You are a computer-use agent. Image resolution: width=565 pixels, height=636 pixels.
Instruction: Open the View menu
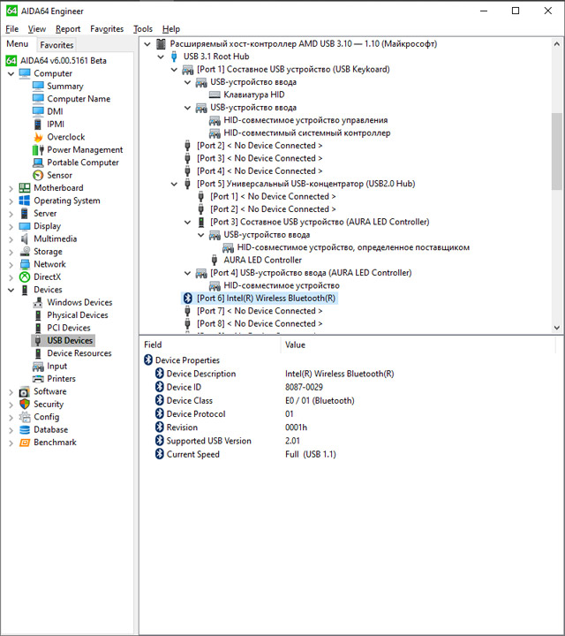click(x=37, y=29)
